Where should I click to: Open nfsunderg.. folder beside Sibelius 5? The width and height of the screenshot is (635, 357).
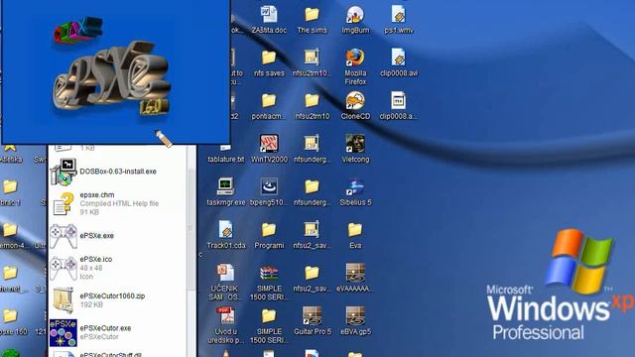[312, 186]
